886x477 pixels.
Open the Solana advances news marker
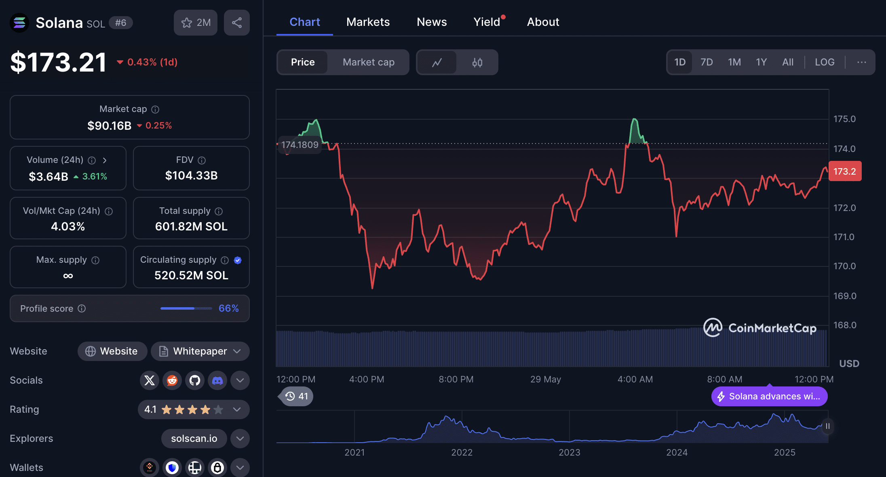pyautogui.click(x=770, y=396)
